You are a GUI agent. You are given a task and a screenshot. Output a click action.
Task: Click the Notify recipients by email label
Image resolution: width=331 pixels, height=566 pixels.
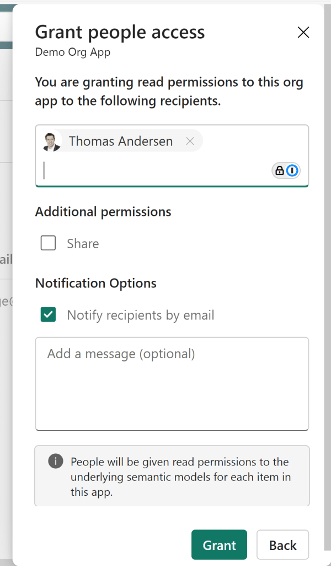pyautogui.click(x=141, y=316)
